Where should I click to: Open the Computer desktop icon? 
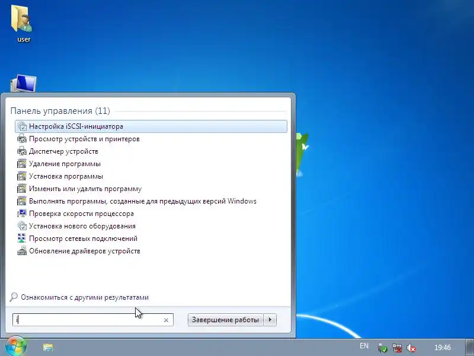coord(23,83)
